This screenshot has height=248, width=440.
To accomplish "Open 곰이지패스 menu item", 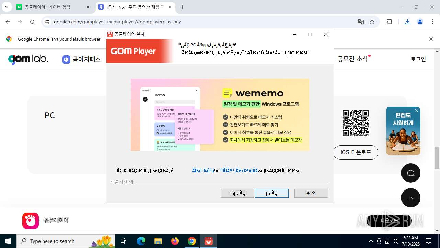I will 81,59.
